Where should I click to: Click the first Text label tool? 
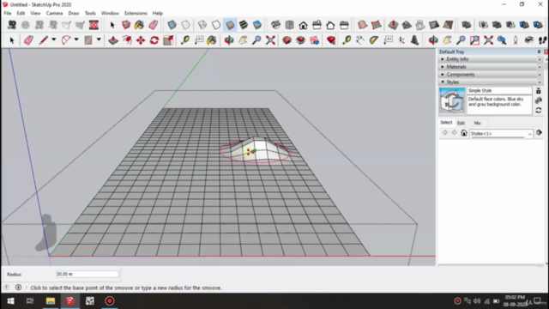[x=199, y=40]
